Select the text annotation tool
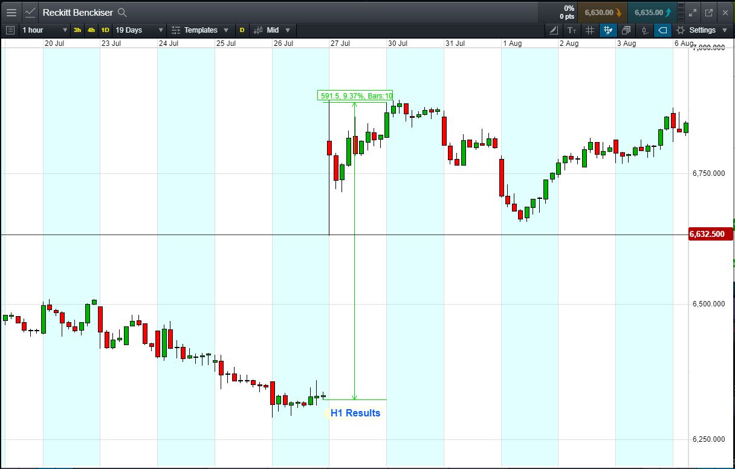 point(572,30)
